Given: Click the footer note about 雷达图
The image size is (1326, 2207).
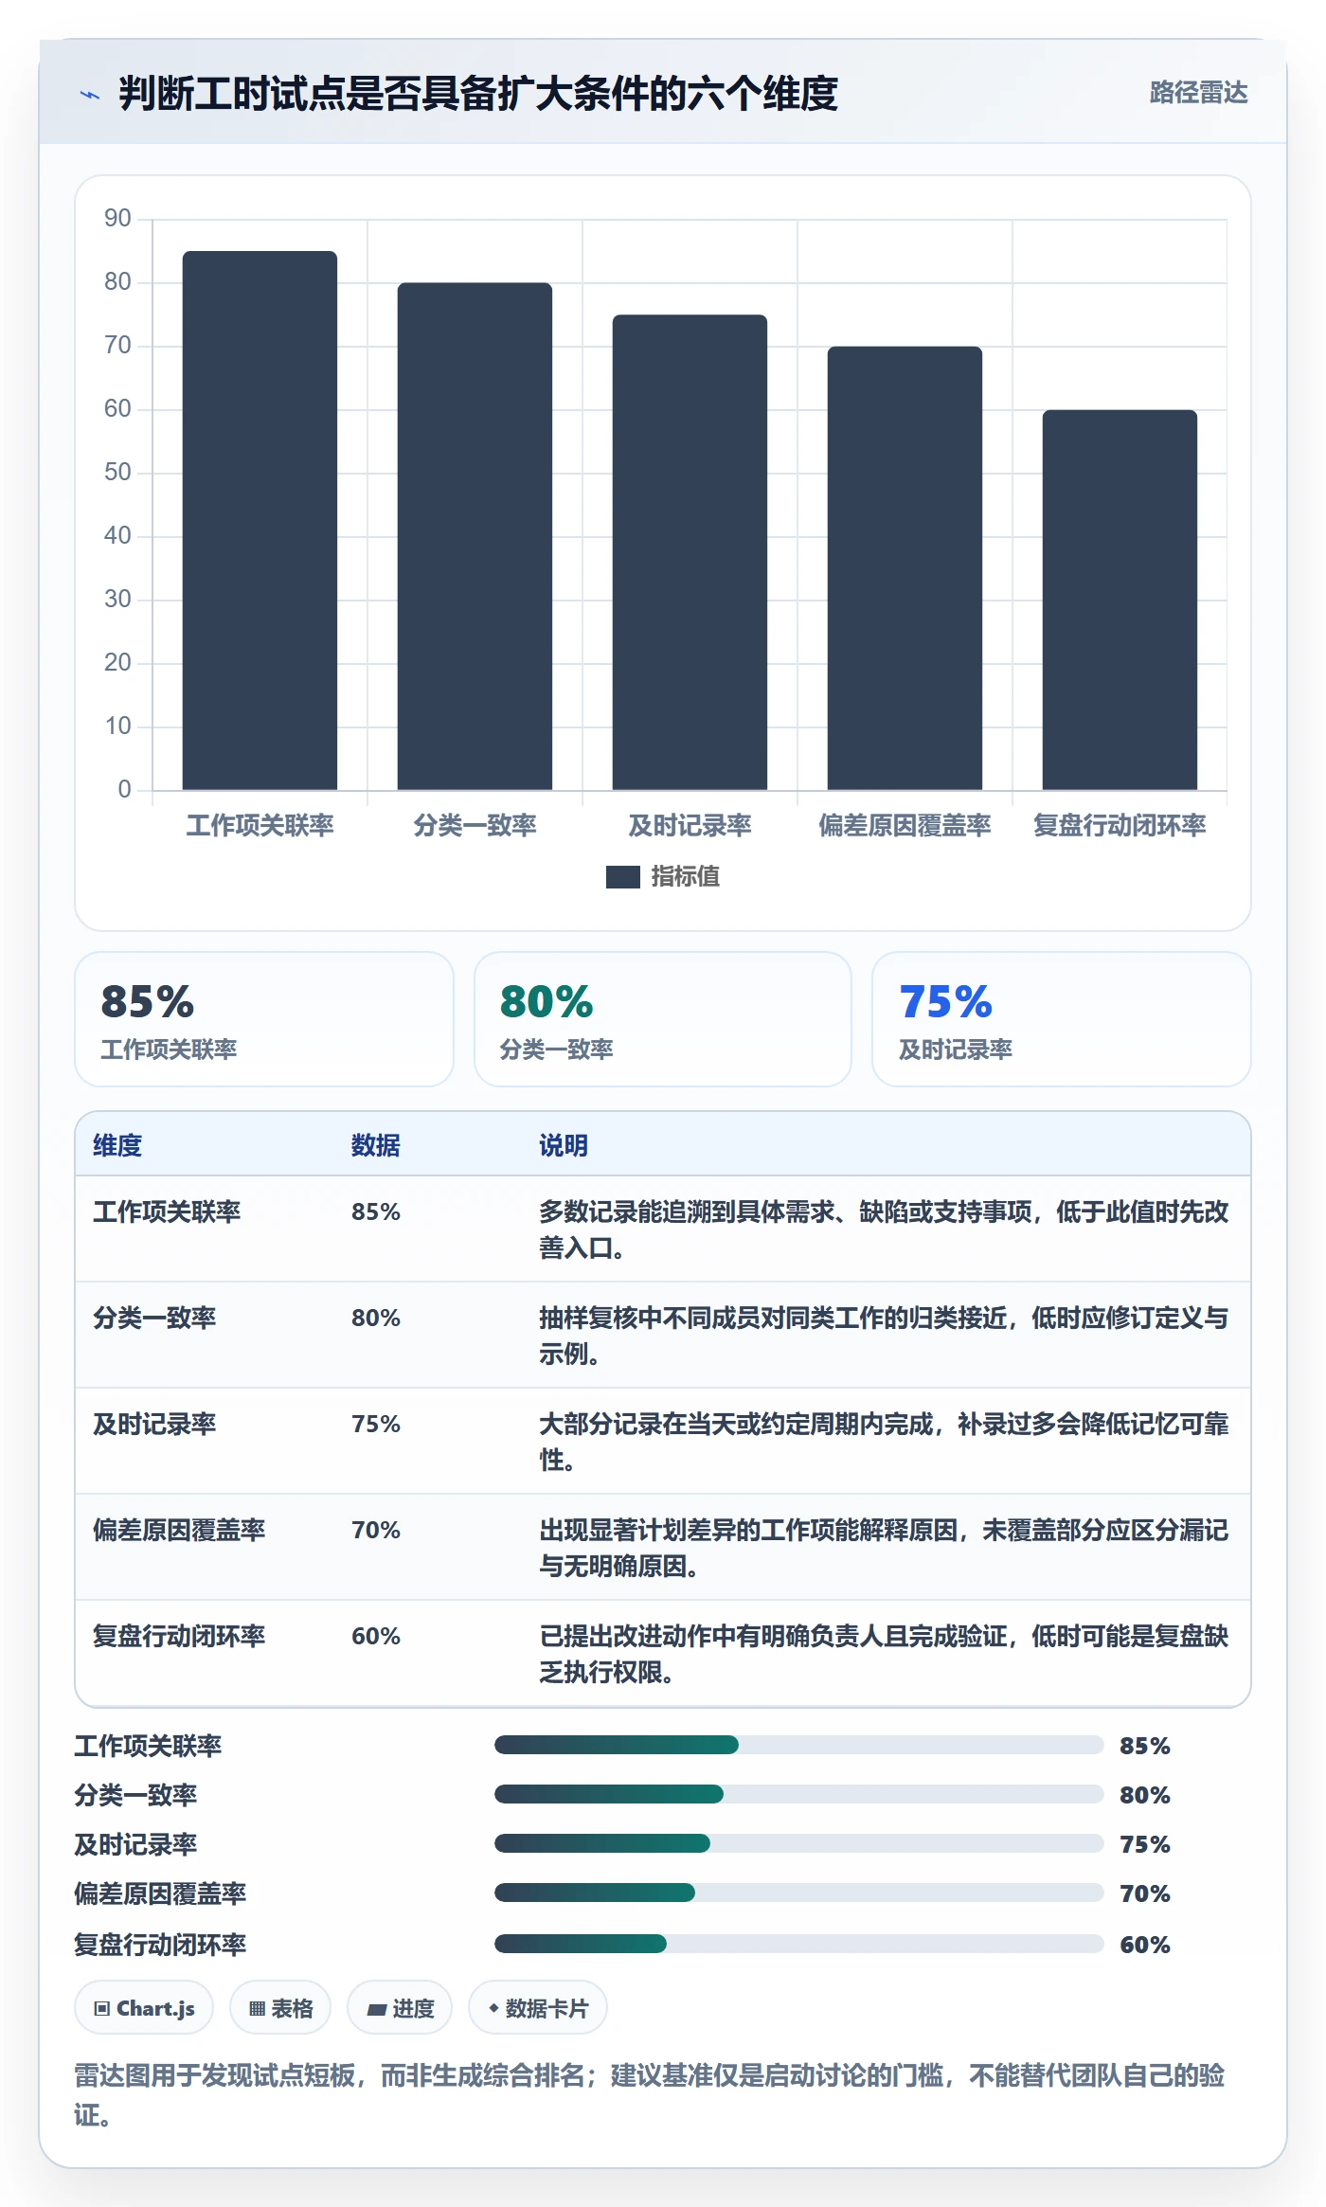Looking at the screenshot, I should coord(650,2095).
